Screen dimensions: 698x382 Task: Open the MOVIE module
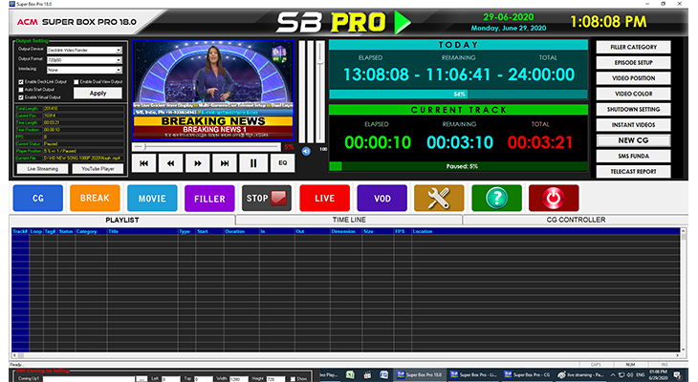152,199
